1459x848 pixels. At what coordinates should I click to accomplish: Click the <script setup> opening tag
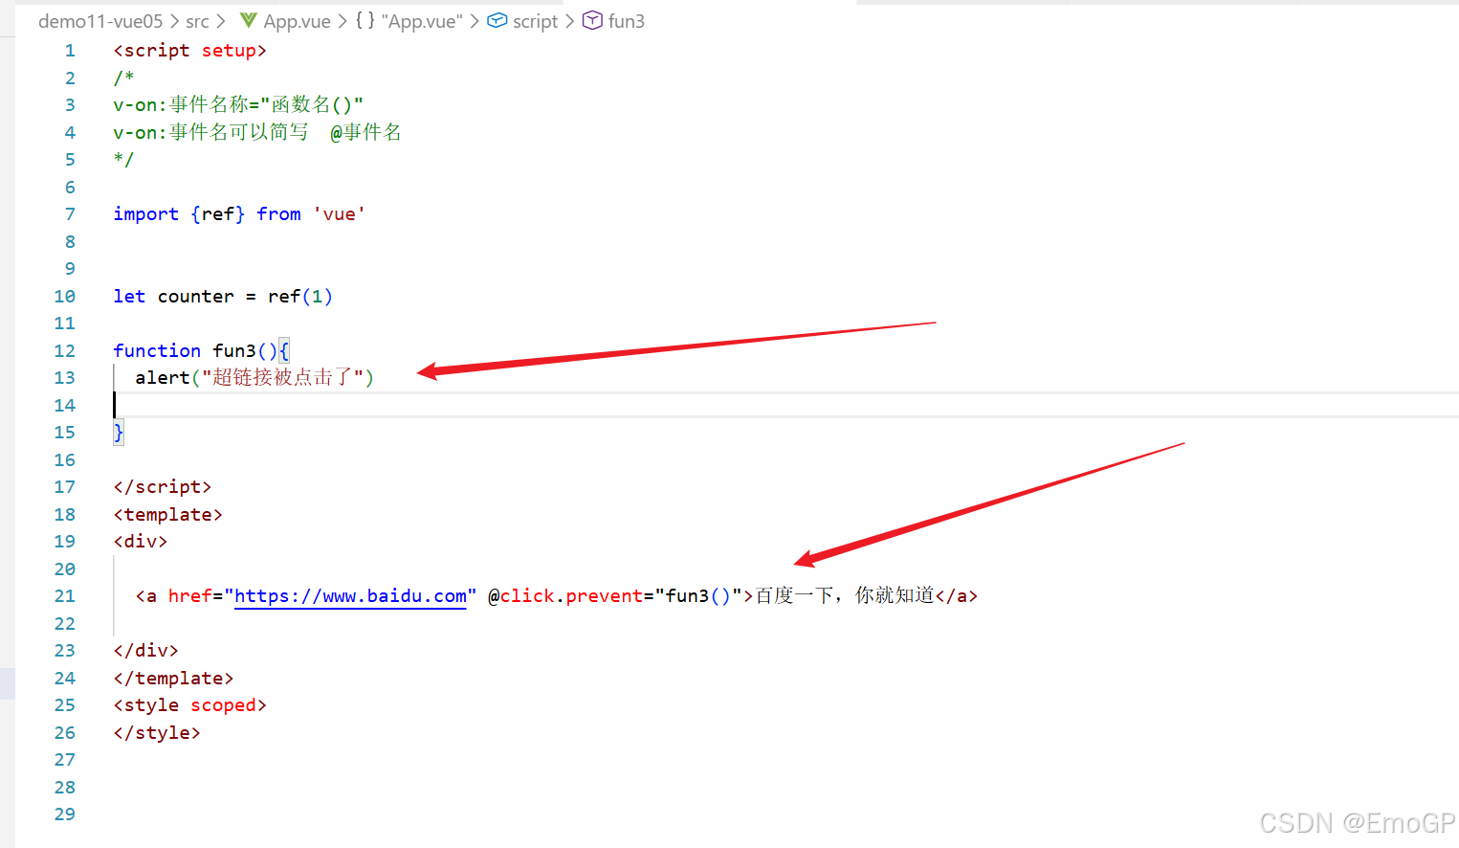tap(189, 51)
